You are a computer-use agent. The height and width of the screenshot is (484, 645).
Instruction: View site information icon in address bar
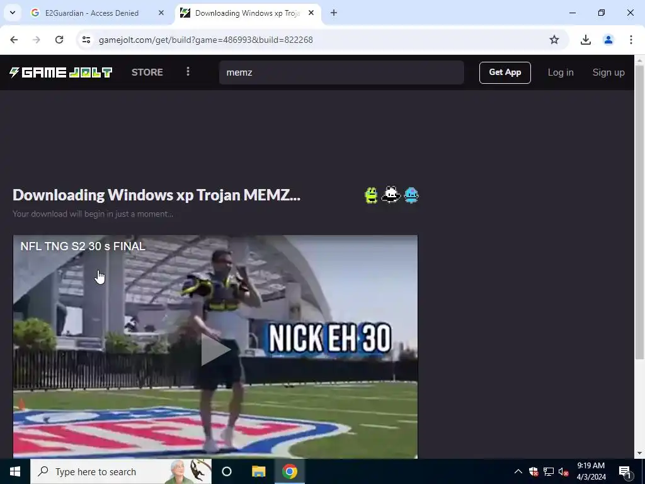click(x=86, y=40)
